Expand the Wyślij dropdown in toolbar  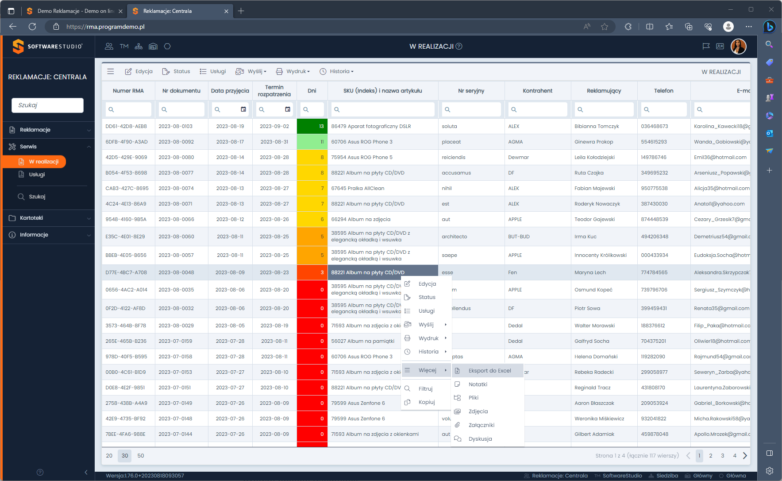pos(251,71)
